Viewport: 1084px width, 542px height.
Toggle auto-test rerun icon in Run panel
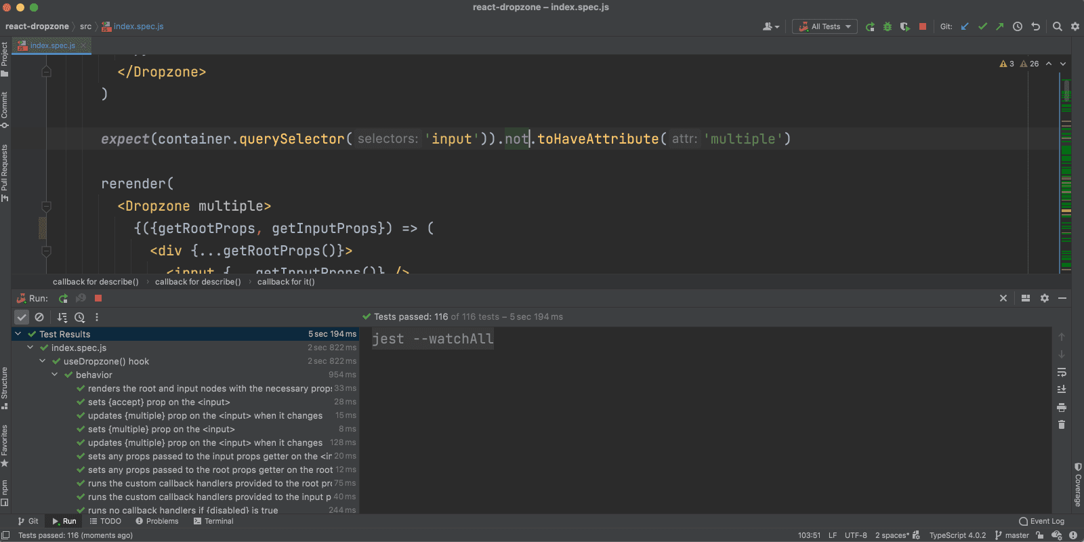click(x=81, y=298)
